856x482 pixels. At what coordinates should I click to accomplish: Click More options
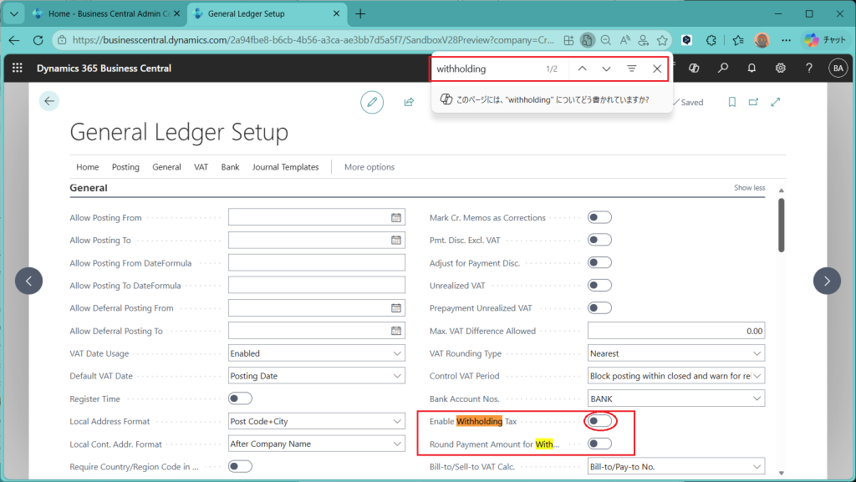click(x=369, y=167)
